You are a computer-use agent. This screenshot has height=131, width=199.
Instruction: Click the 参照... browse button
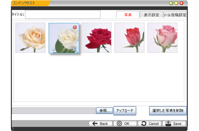pos(104,111)
